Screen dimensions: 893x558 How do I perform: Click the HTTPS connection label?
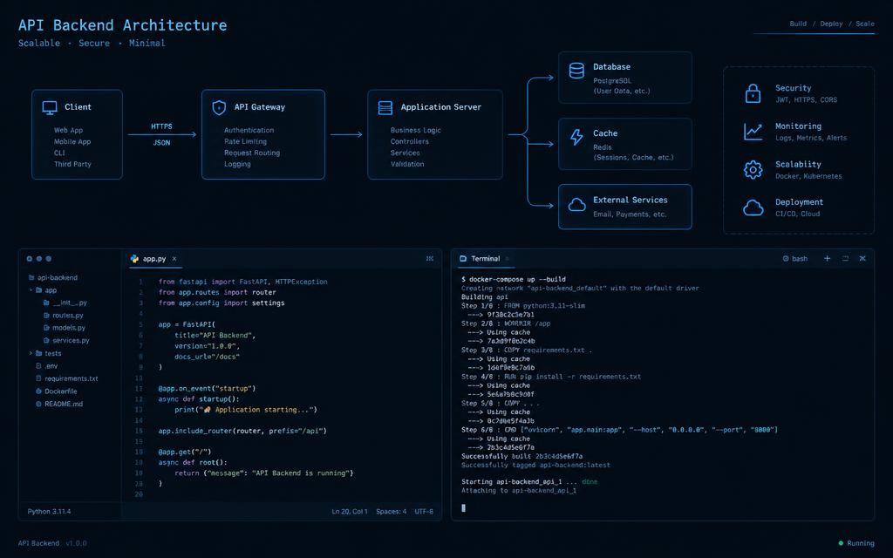coord(161,126)
